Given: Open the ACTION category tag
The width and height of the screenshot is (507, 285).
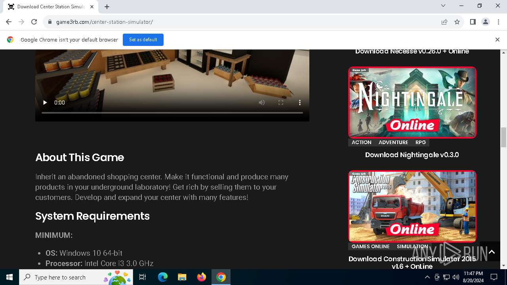Looking at the screenshot, I should [362, 142].
